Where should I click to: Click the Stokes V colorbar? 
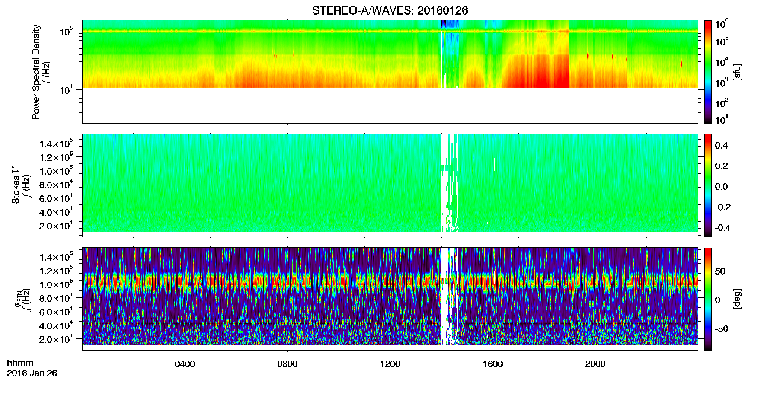click(x=708, y=185)
